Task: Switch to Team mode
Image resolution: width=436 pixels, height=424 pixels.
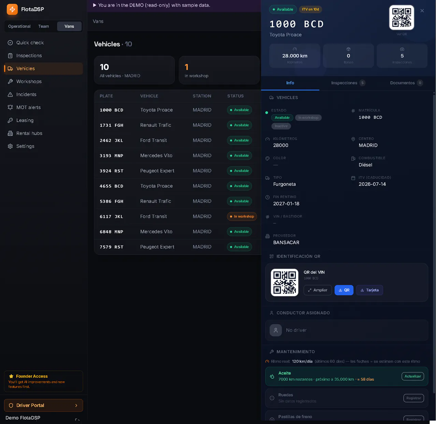Action: pos(44,26)
